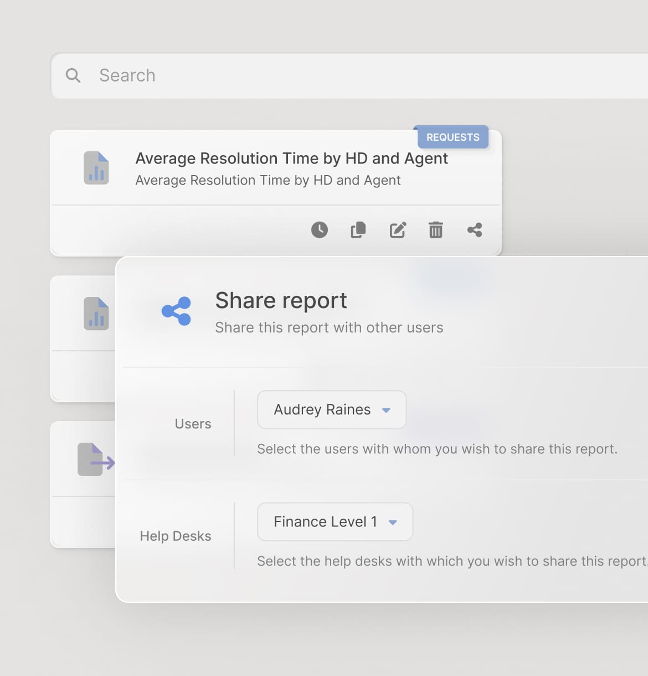Image resolution: width=648 pixels, height=676 pixels.
Task: Click the Users field label
Action: pos(193,424)
